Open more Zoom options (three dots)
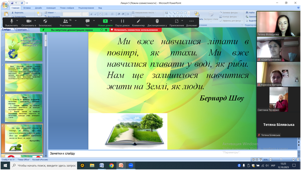 click(191, 21)
